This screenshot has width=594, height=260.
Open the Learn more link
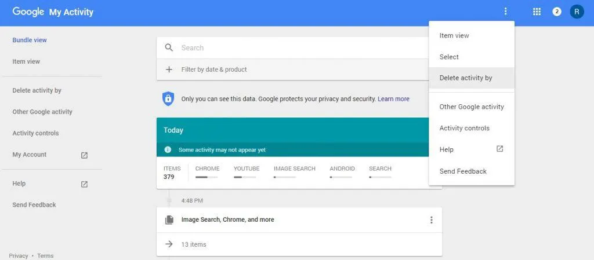click(394, 99)
